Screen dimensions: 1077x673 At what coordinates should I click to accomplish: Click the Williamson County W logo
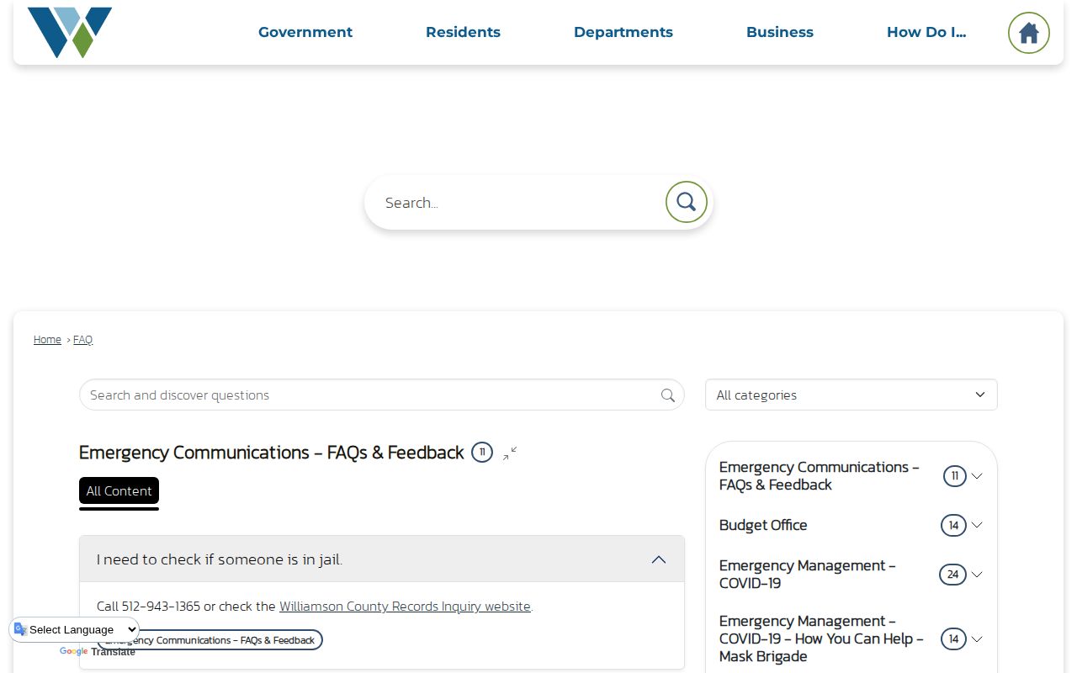pos(70,32)
